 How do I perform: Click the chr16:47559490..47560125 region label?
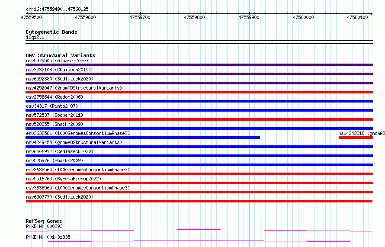57,9
